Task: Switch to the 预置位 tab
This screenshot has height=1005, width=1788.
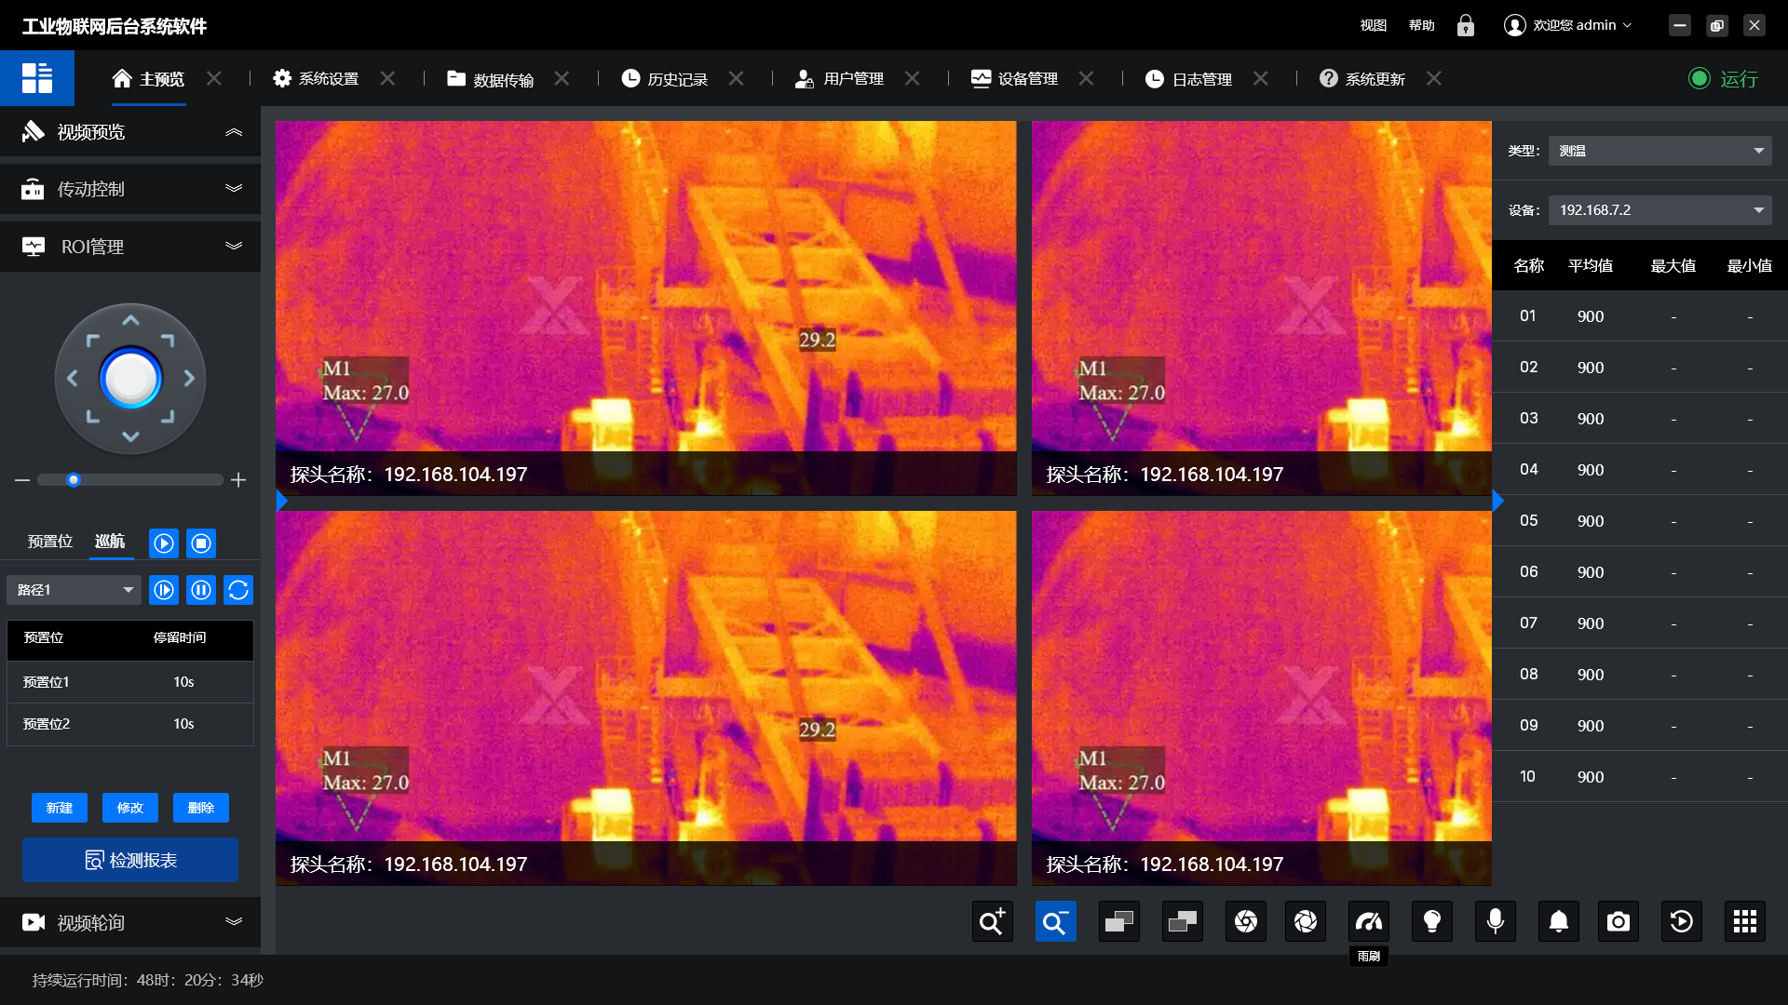Action: point(50,541)
